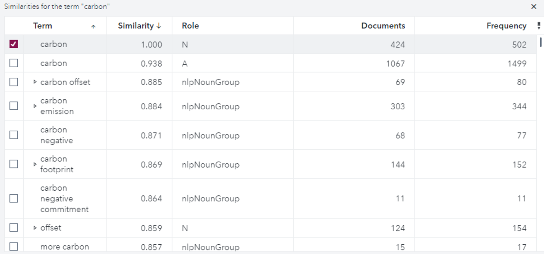
Task: Expand the offset term row
Action: pyautogui.click(x=35, y=228)
